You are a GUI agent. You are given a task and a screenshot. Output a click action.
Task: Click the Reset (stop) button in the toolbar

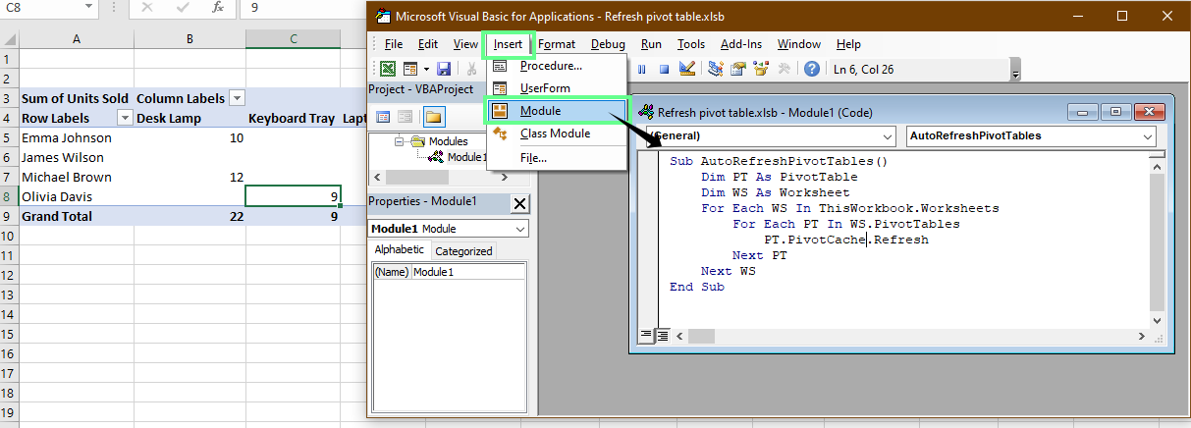click(665, 69)
